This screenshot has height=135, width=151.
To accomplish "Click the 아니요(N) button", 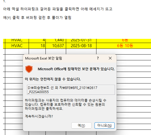I will [x=104, y=125].
